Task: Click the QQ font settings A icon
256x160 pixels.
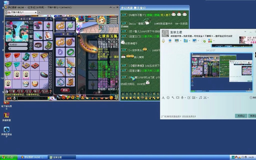Action: point(163,98)
